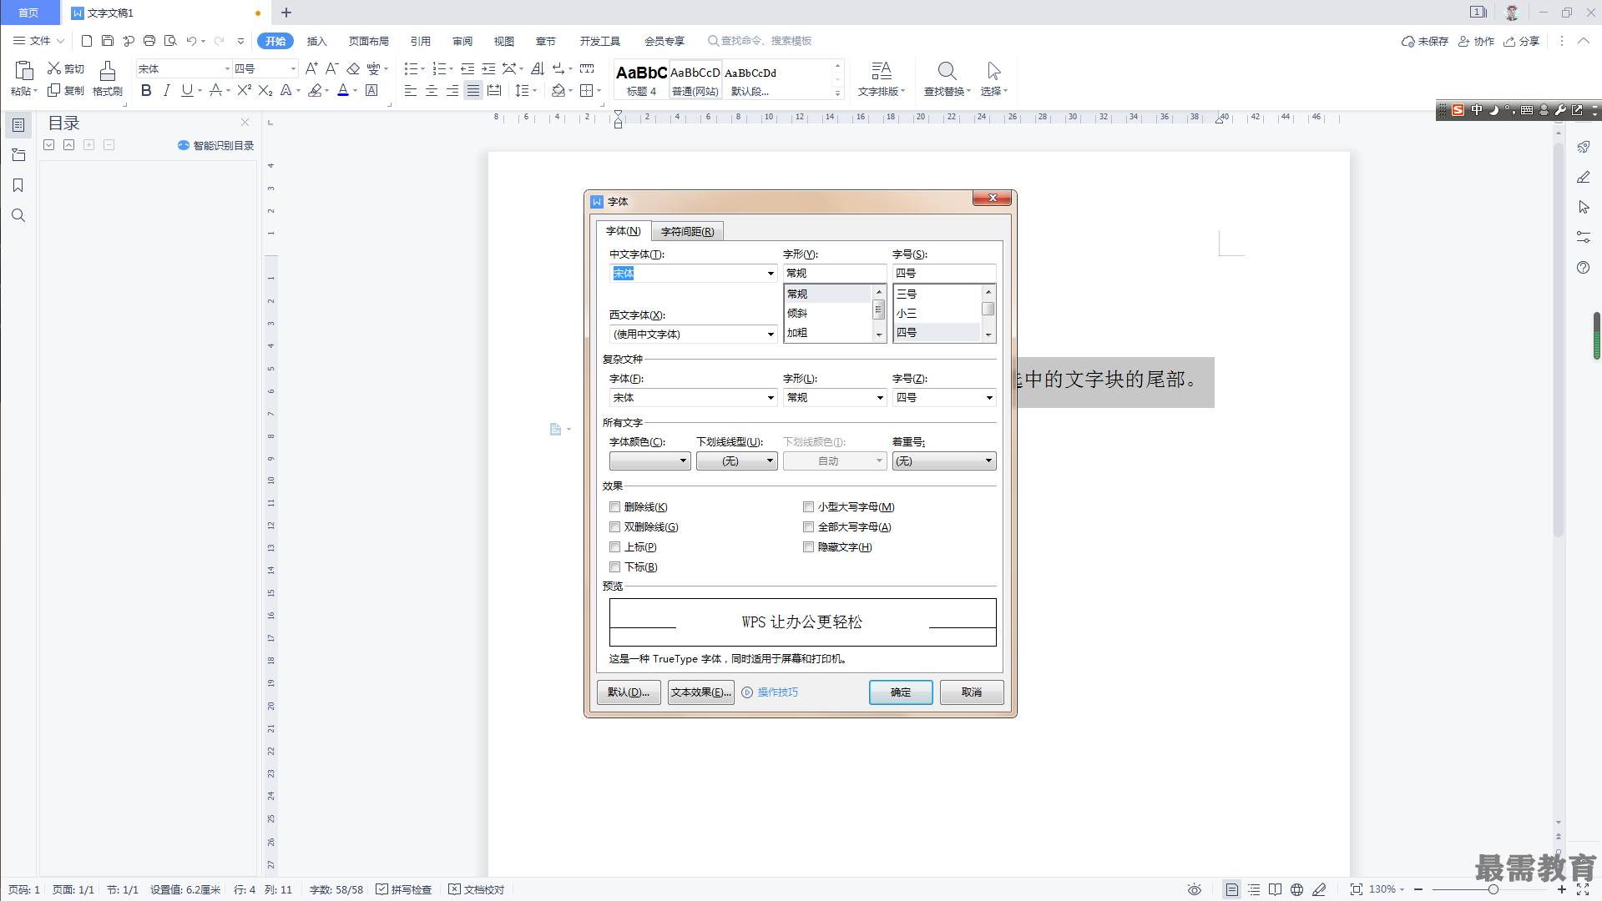Click the Undo arrow icon
1602x901 pixels.
coord(191,41)
